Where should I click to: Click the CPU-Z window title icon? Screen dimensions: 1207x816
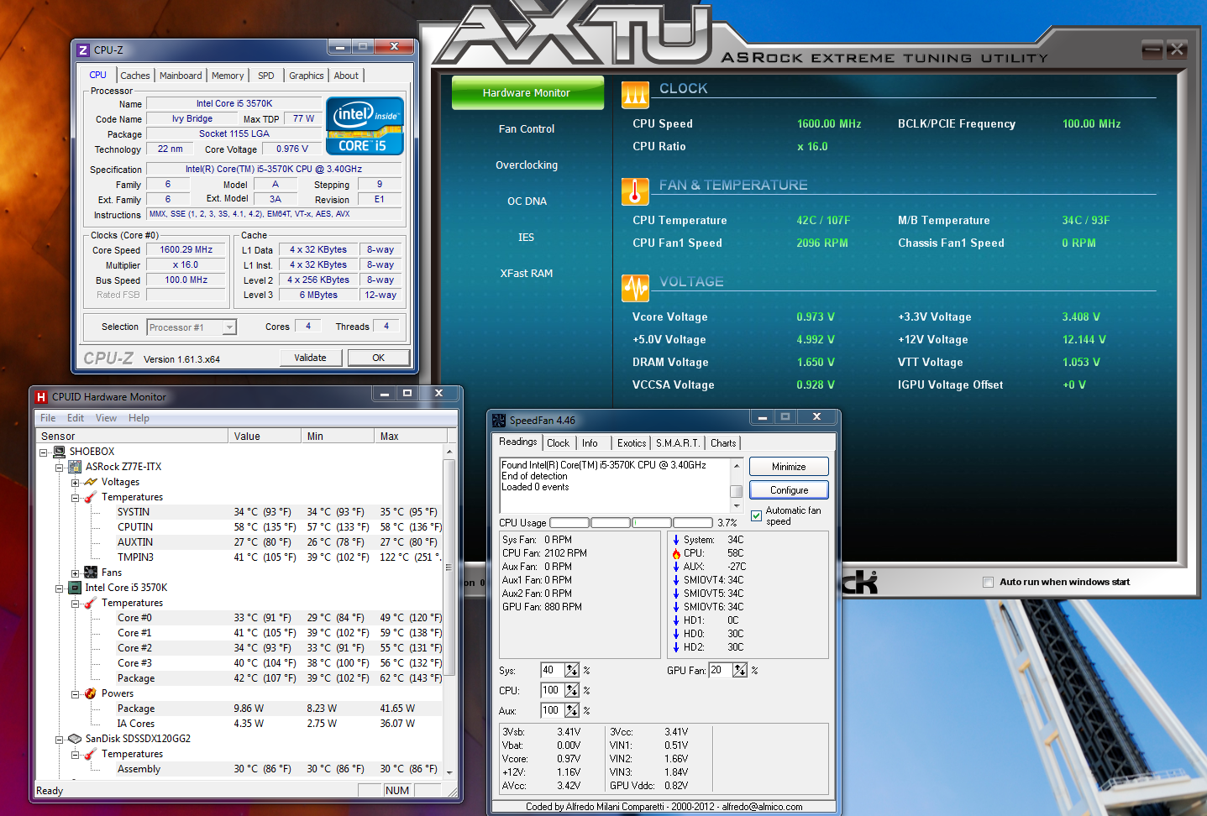click(83, 50)
